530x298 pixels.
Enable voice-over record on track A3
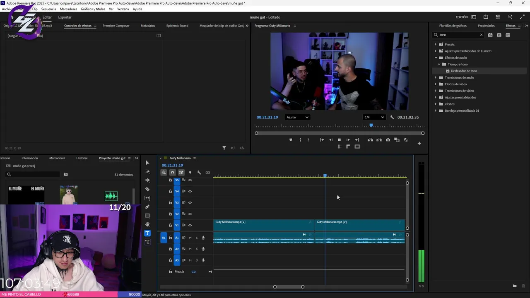203,260
